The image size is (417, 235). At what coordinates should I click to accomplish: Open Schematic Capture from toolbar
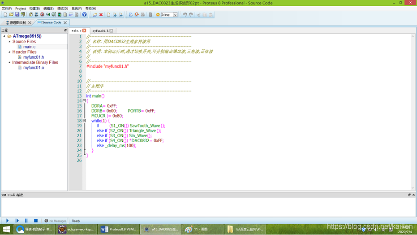pyautogui.click(x=36, y=15)
